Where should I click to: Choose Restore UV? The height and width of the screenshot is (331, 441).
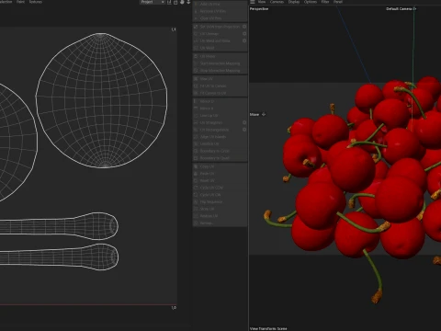click(220, 216)
